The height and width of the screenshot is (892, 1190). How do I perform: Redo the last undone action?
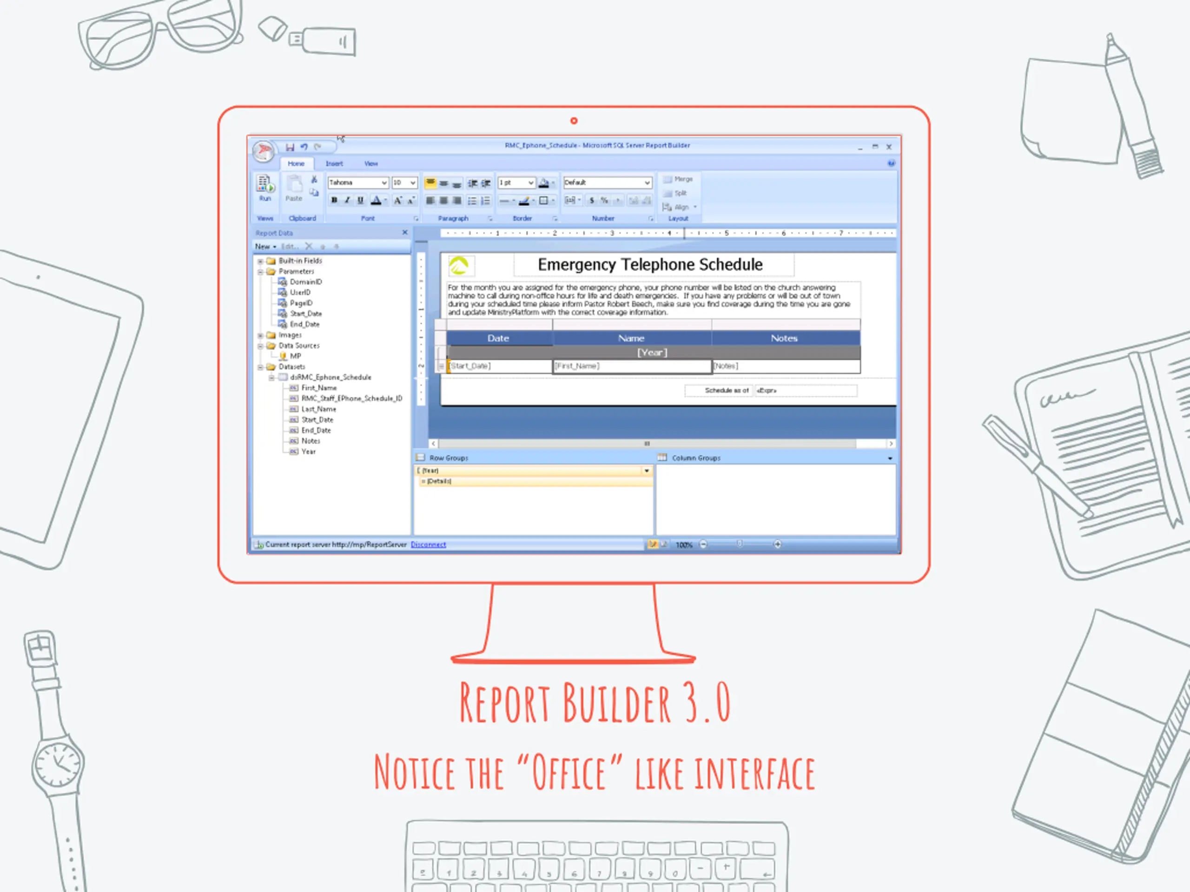point(318,147)
